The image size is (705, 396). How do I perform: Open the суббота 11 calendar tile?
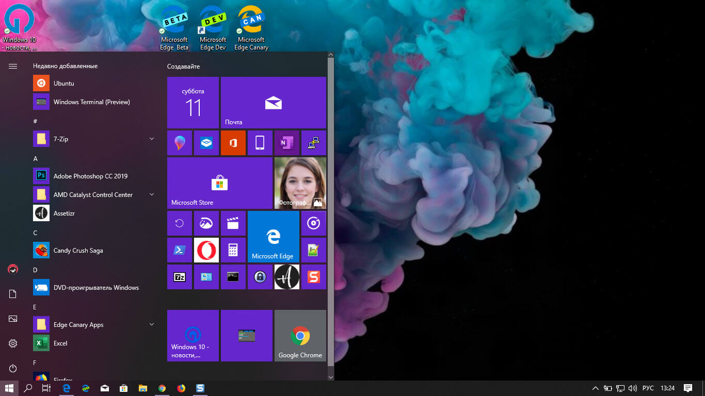[193, 103]
